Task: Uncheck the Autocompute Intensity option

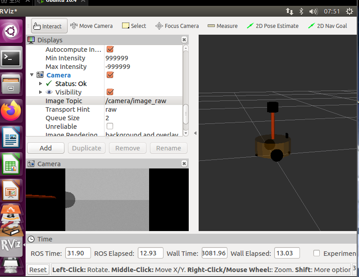Action: [x=110, y=50]
